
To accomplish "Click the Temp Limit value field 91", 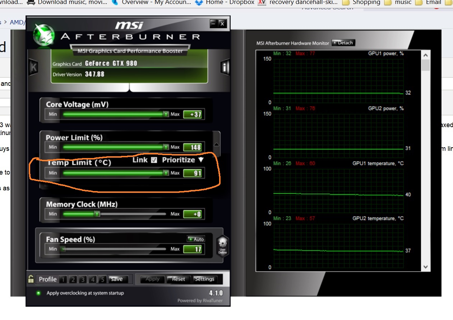I will coord(193,173).
